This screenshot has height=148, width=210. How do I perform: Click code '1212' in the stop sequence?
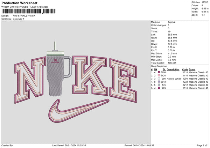click(185, 85)
